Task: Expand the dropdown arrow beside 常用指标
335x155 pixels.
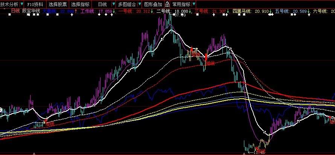Action: (x=193, y=4)
